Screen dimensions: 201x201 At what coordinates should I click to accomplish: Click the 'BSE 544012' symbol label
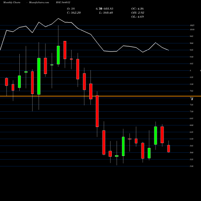coord(63,2)
